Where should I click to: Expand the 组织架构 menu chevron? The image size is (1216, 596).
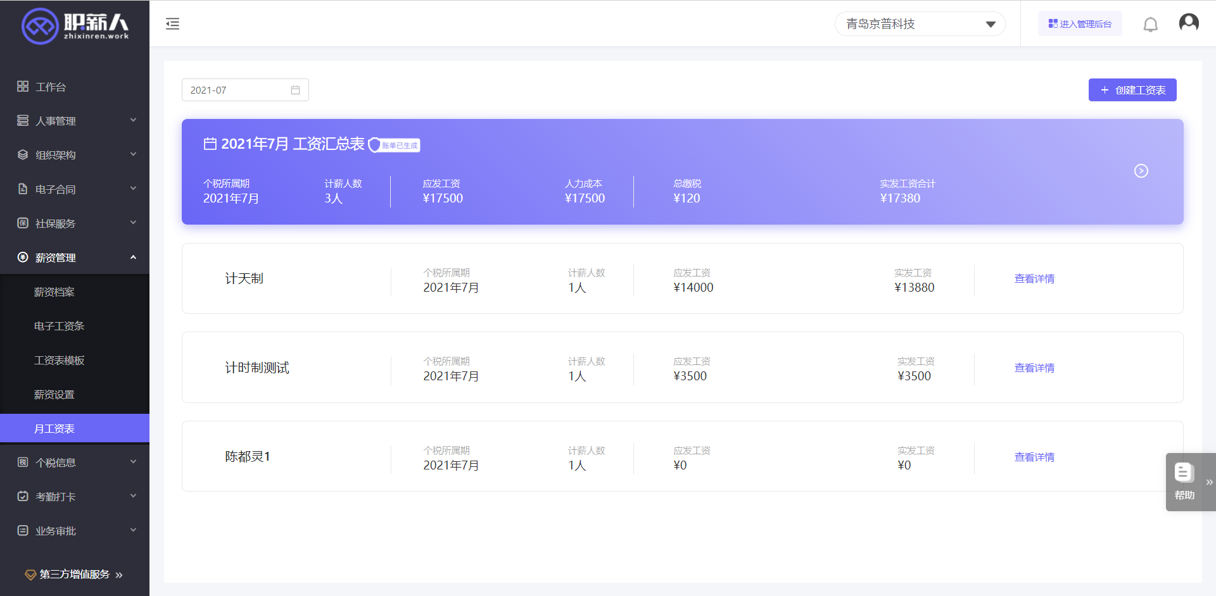(x=133, y=154)
